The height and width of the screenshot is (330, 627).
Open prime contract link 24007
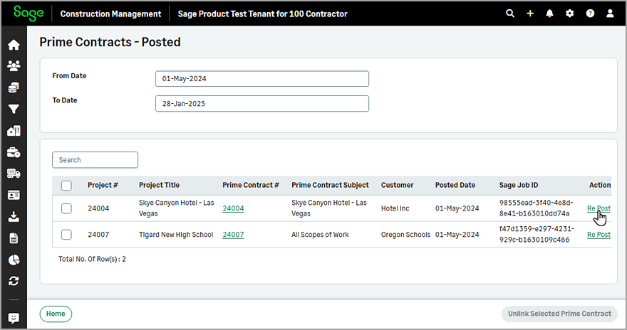point(233,235)
